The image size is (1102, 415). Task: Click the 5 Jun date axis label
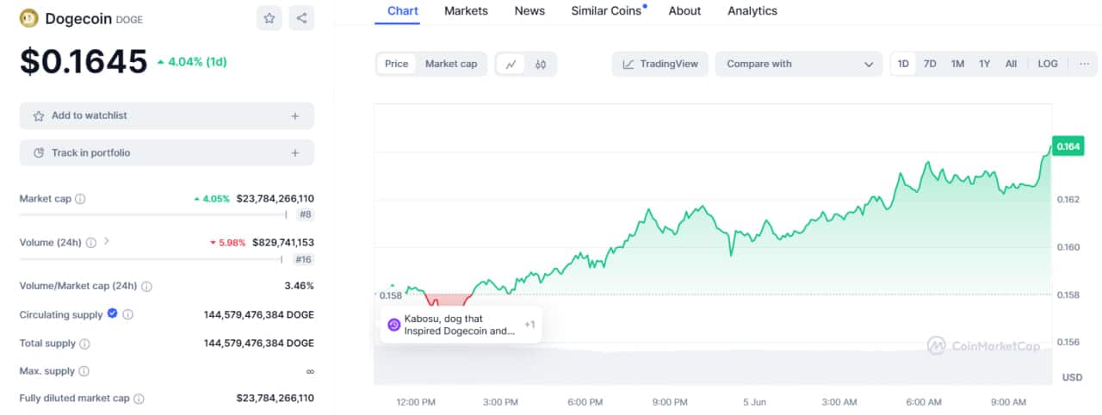pos(754,402)
